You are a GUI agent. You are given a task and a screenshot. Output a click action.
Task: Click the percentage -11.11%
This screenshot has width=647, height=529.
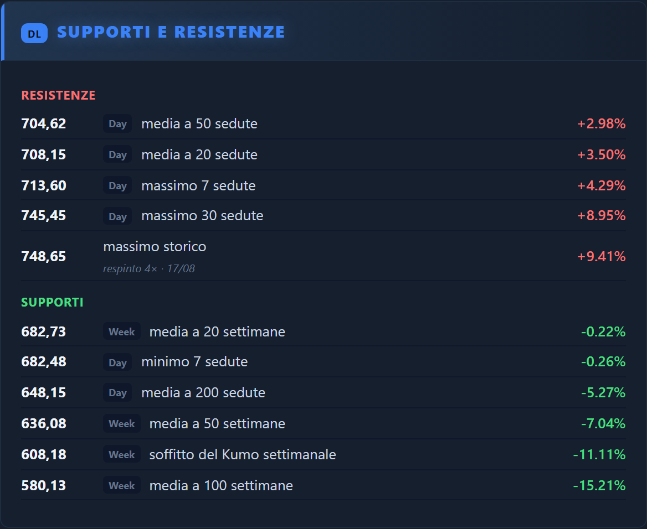(599, 454)
